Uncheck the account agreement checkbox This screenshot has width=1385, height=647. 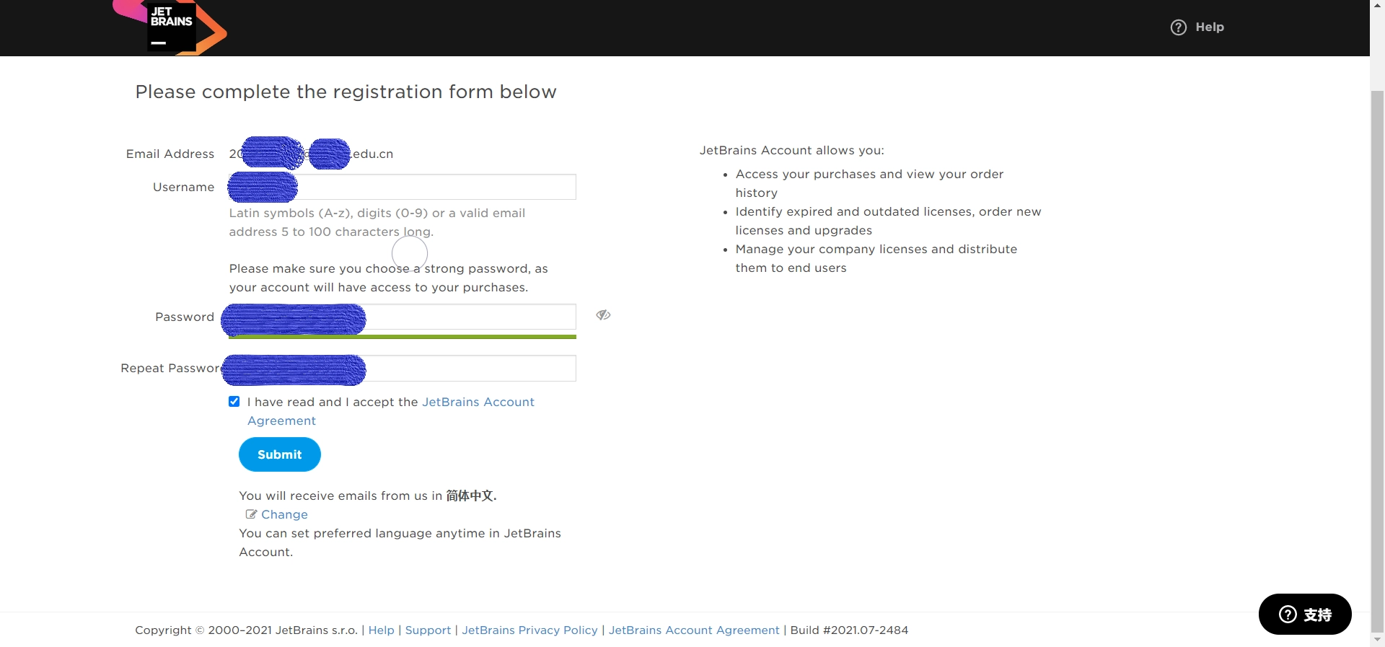[234, 402]
